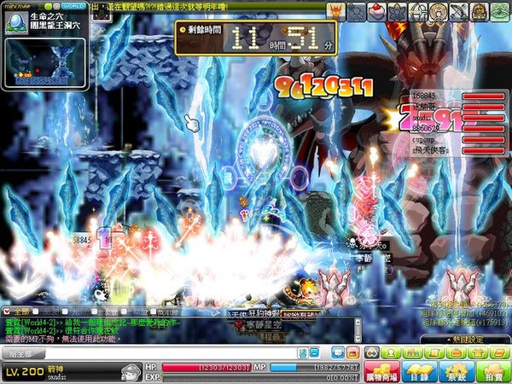Viewport: 512px width, 384px height.
Task: Open the 拍賣 auction button
Action: pyautogui.click(x=494, y=372)
